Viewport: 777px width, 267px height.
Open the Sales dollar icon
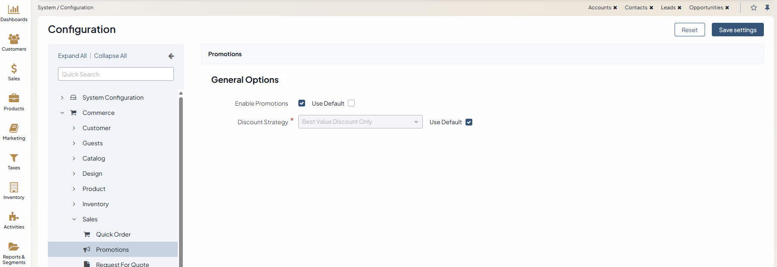click(x=14, y=69)
